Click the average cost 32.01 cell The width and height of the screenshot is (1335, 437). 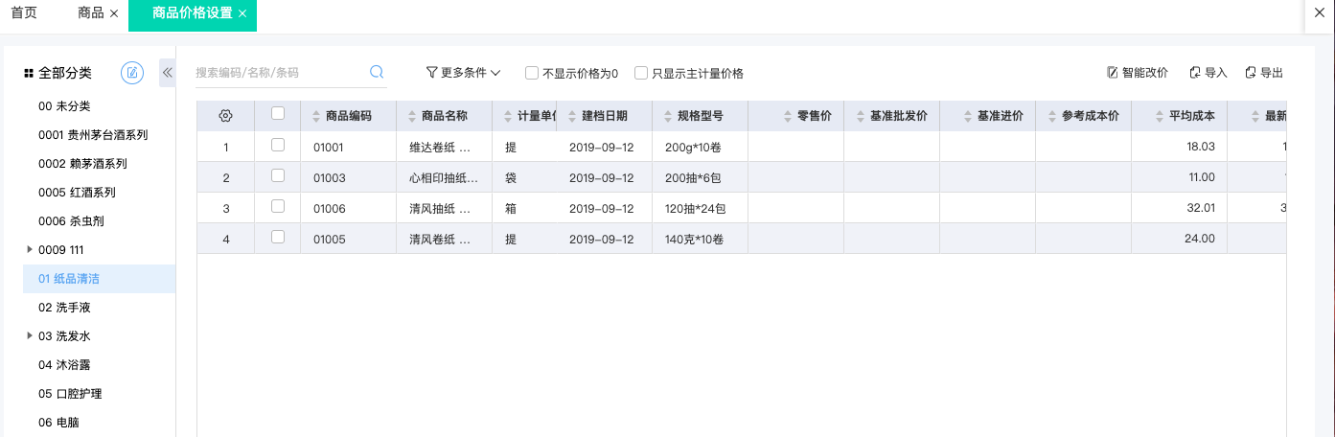1180,208
